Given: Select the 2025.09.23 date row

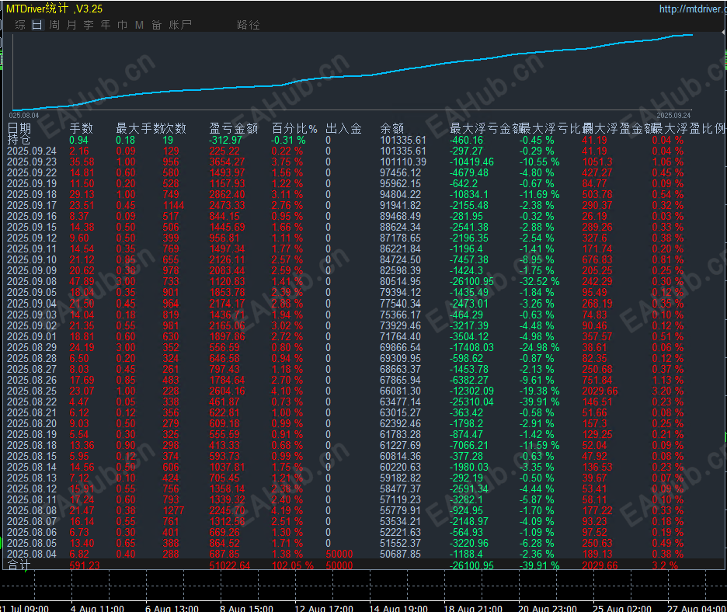Looking at the screenshot, I should (x=32, y=162).
